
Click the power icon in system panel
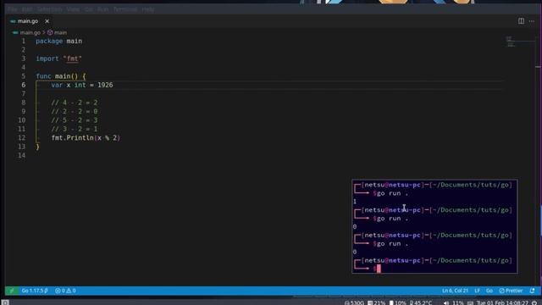[x=534, y=302]
